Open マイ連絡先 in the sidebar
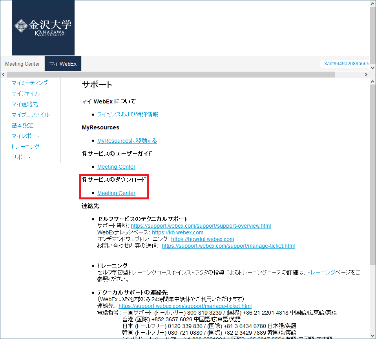Screen dimensions: 376x339 pos(25,104)
